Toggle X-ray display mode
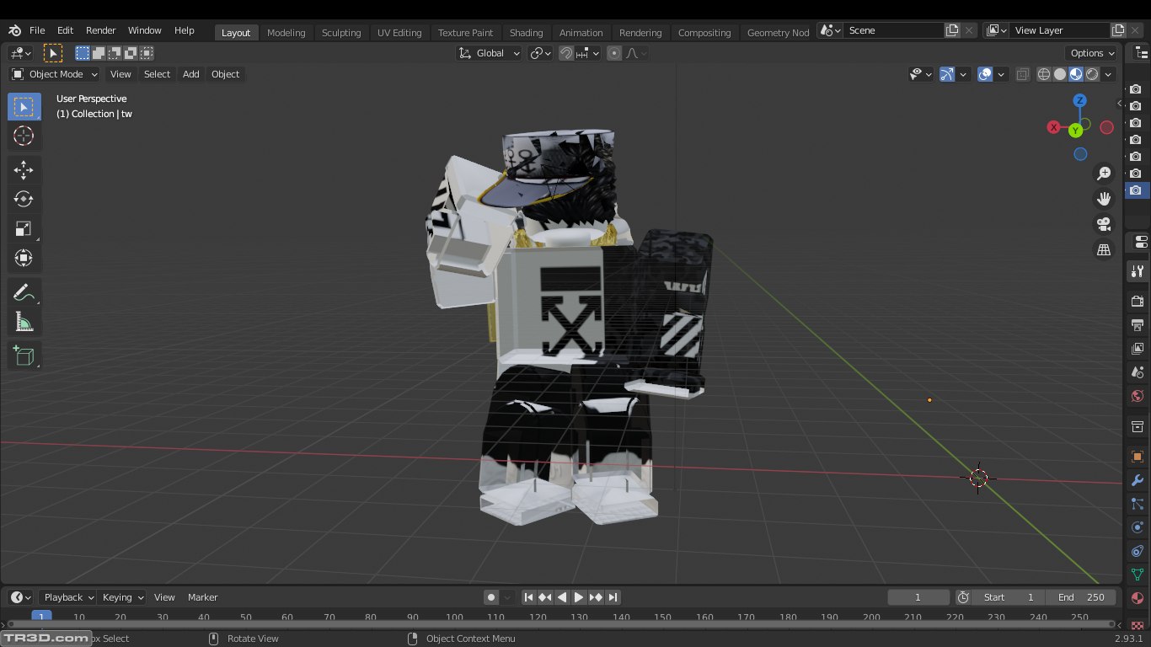Image resolution: width=1151 pixels, height=647 pixels. pos(1022,74)
